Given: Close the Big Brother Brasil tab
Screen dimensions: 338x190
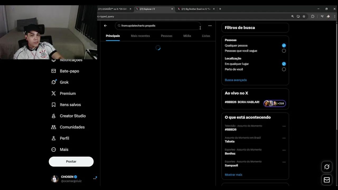Looking at the screenshot, I should [x=214, y=9].
